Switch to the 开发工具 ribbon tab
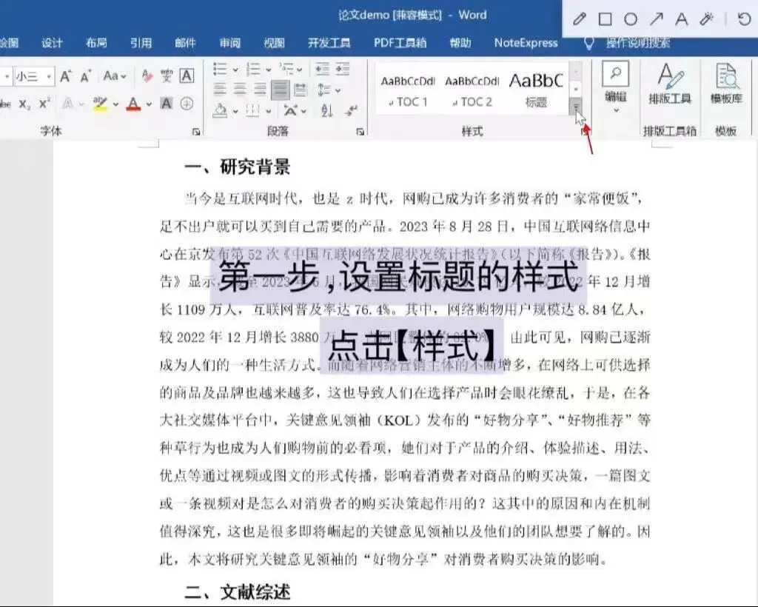This screenshot has height=607, width=758. (x=329, y=43)
